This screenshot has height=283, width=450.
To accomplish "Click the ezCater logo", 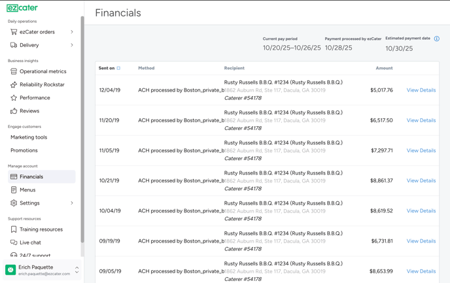I will (x=22, y=8).
